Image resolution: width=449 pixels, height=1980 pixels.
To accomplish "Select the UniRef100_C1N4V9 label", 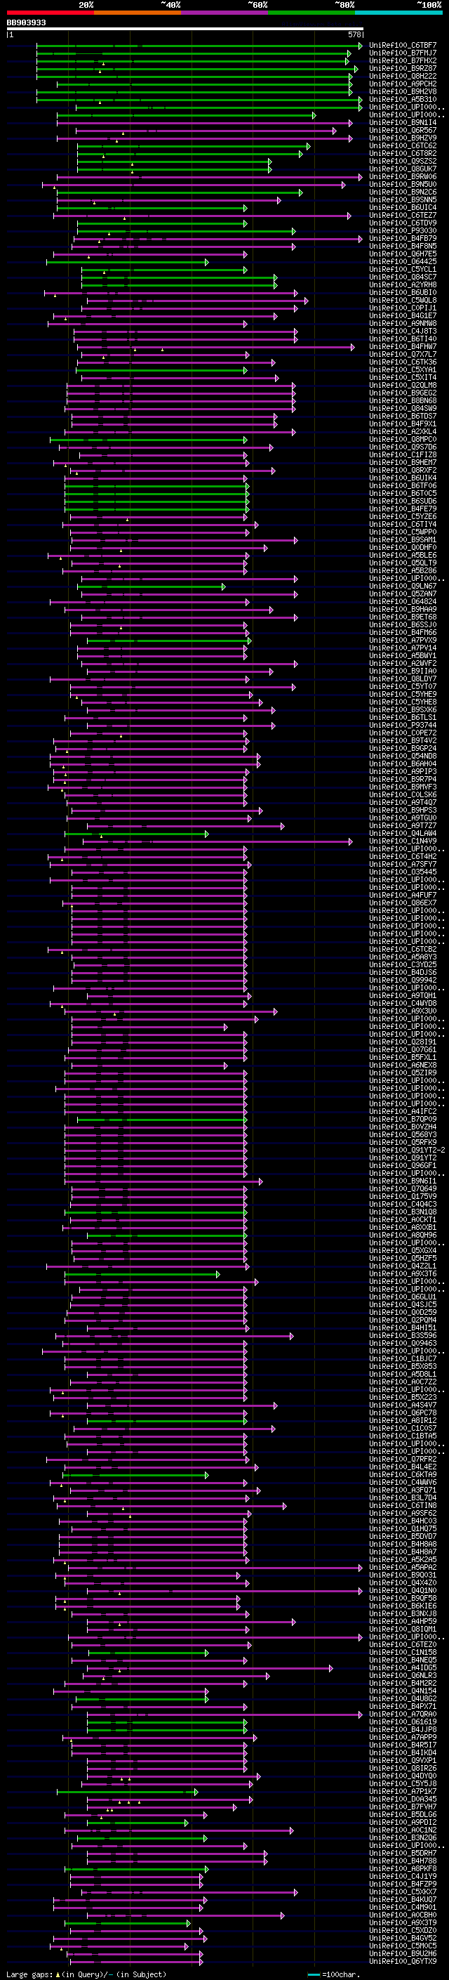I will coord(403,841).
